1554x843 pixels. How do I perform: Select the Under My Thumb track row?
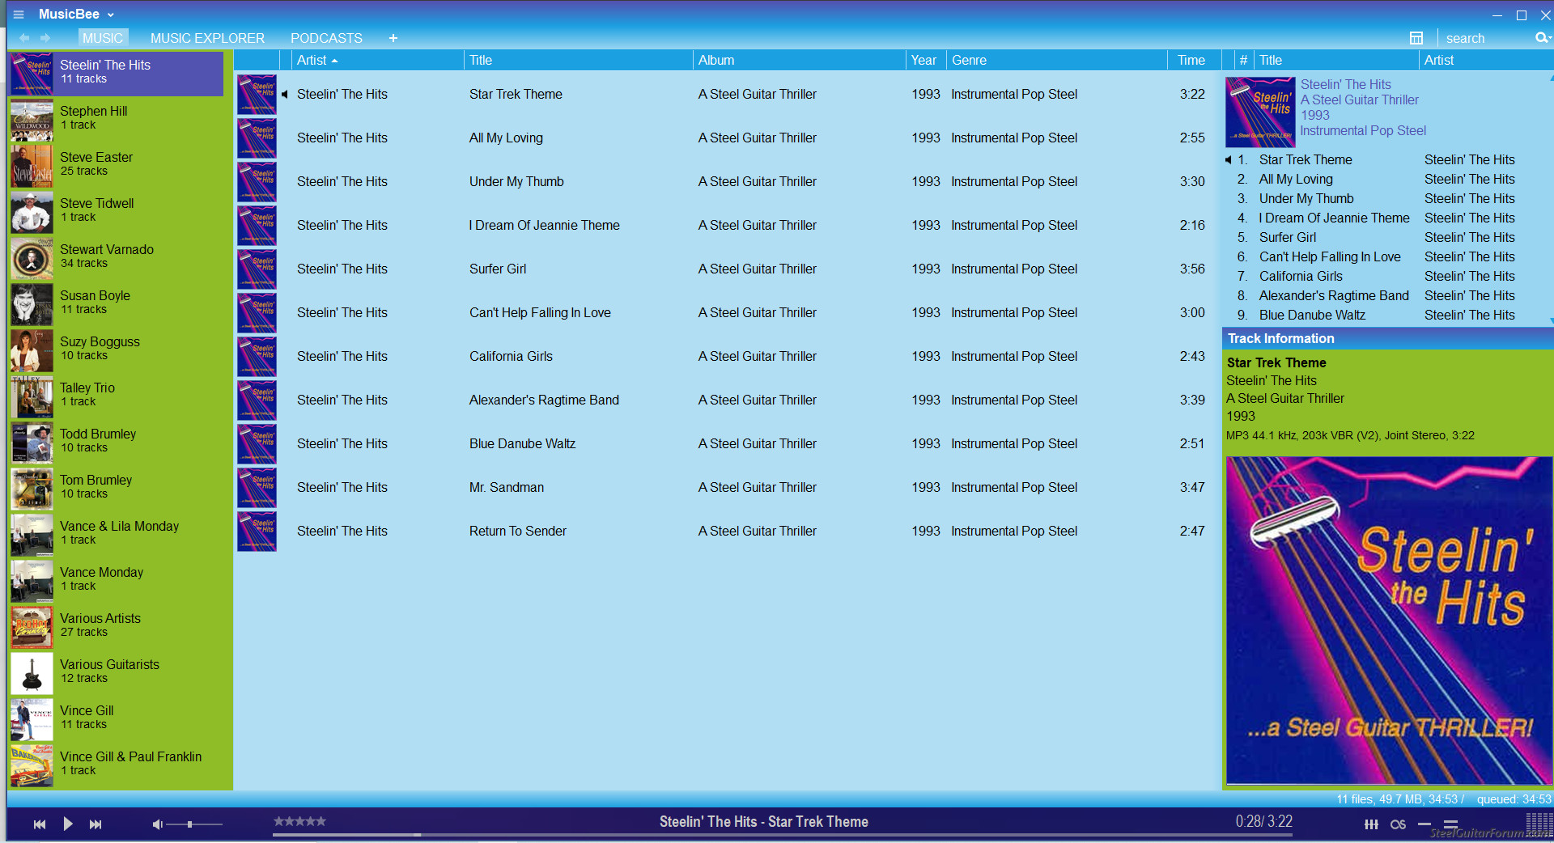click(x=726, y=182)
